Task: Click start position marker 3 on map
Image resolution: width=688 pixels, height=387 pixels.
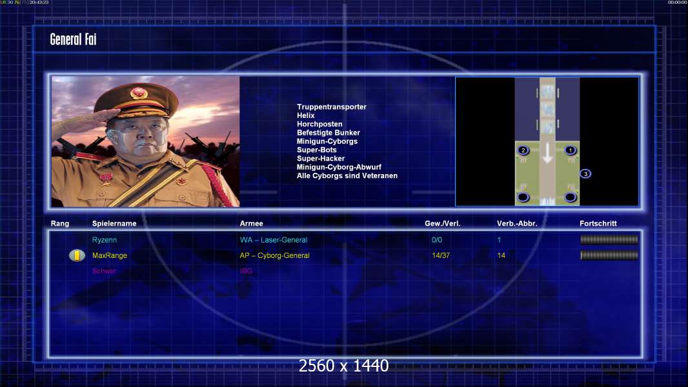Action: 585,174
